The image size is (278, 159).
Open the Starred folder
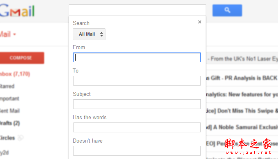click(x=7, y=86)
